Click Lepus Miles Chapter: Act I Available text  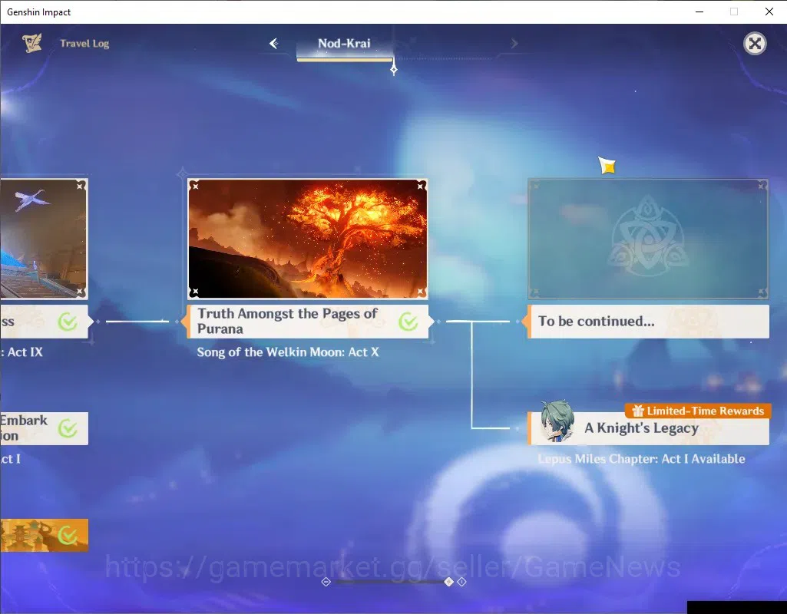[x=641, y=459]
